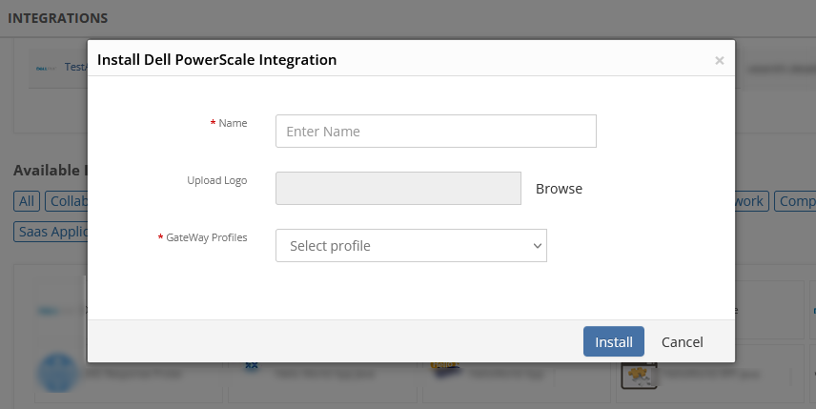Open the Select profile dropdown
This screenshot has width=816, height=409.
tap(411, 246)
